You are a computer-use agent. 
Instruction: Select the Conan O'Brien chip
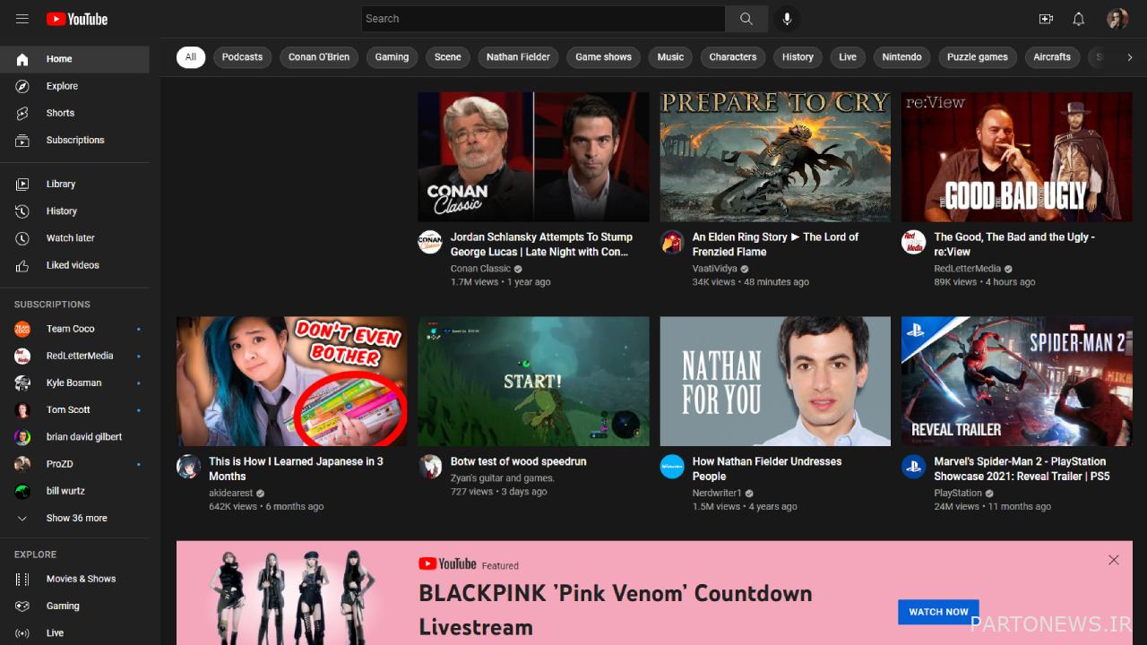pos(319,57)
